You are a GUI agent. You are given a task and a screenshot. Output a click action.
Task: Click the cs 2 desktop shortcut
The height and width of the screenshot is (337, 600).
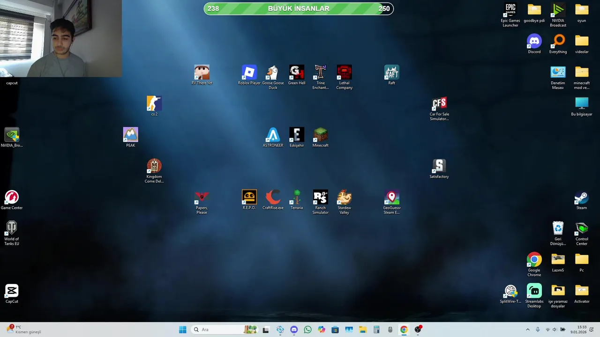154,106
